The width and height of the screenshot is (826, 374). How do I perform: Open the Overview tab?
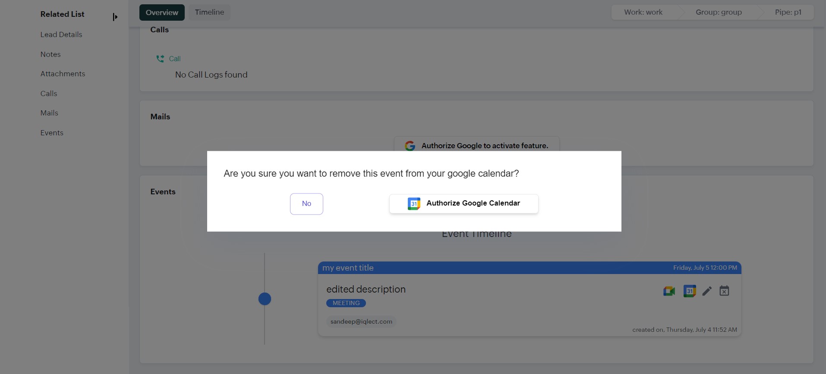[162, 12]
